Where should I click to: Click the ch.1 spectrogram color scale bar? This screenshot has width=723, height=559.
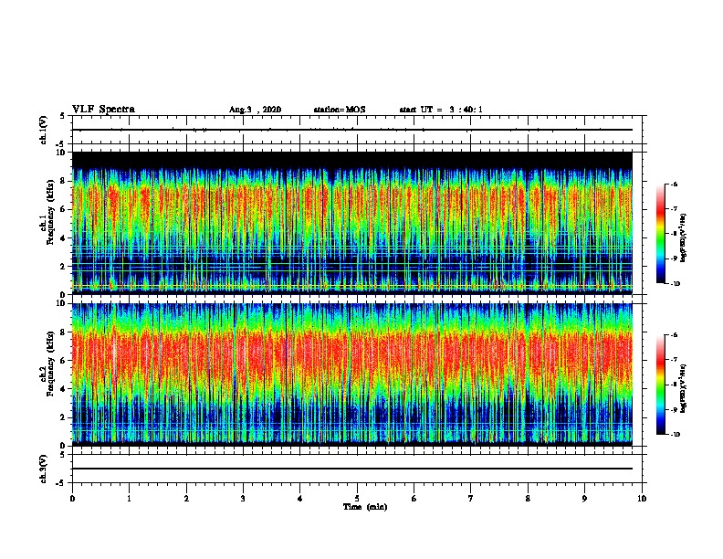(660, 234)
